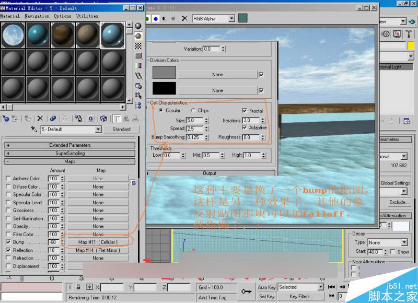Enable the checkered sample background
This screenshot has height=303, width=418.
point(138,45)
